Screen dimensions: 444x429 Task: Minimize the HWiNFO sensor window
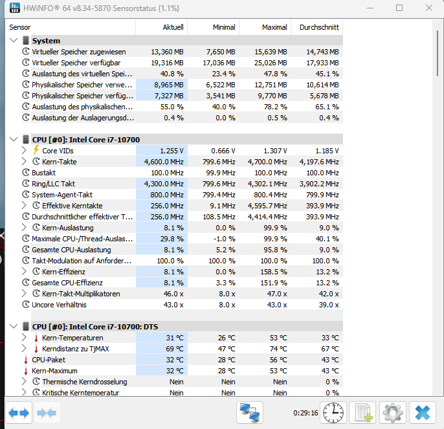point(370,8)
